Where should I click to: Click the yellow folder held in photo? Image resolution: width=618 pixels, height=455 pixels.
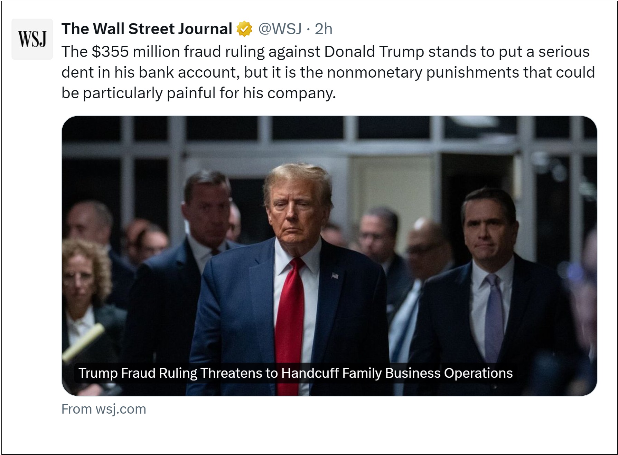click(84, 342)
